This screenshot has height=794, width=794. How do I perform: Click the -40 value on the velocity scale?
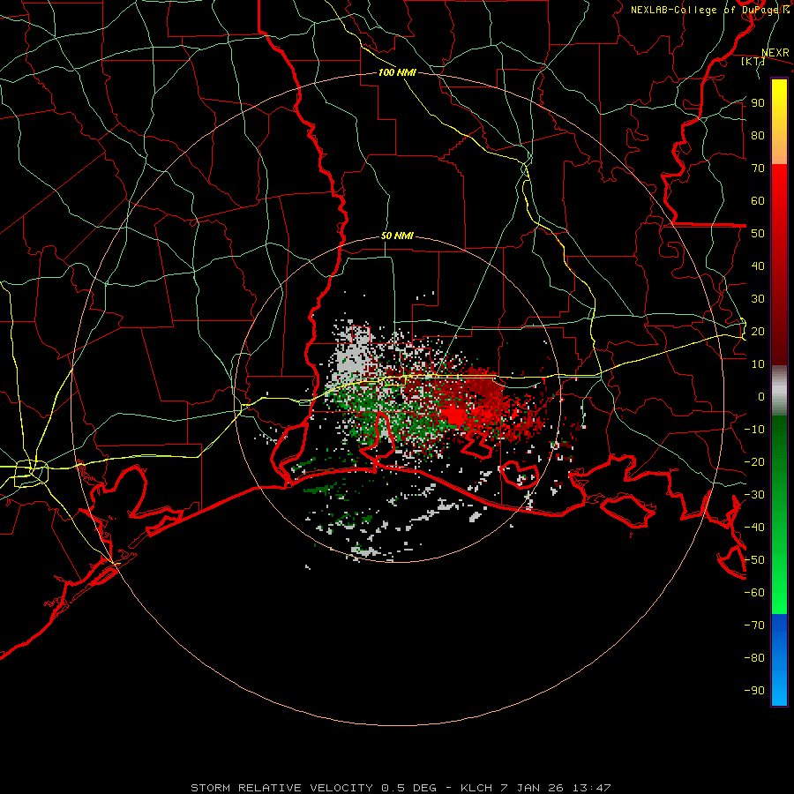tap(754, 528)
